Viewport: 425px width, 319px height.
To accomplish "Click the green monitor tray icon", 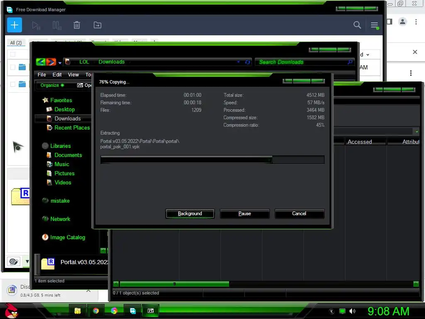I will 342,311.
